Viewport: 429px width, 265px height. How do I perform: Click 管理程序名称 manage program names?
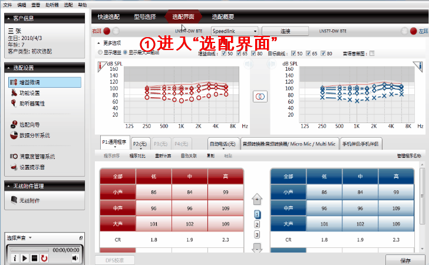click(409, 156)
